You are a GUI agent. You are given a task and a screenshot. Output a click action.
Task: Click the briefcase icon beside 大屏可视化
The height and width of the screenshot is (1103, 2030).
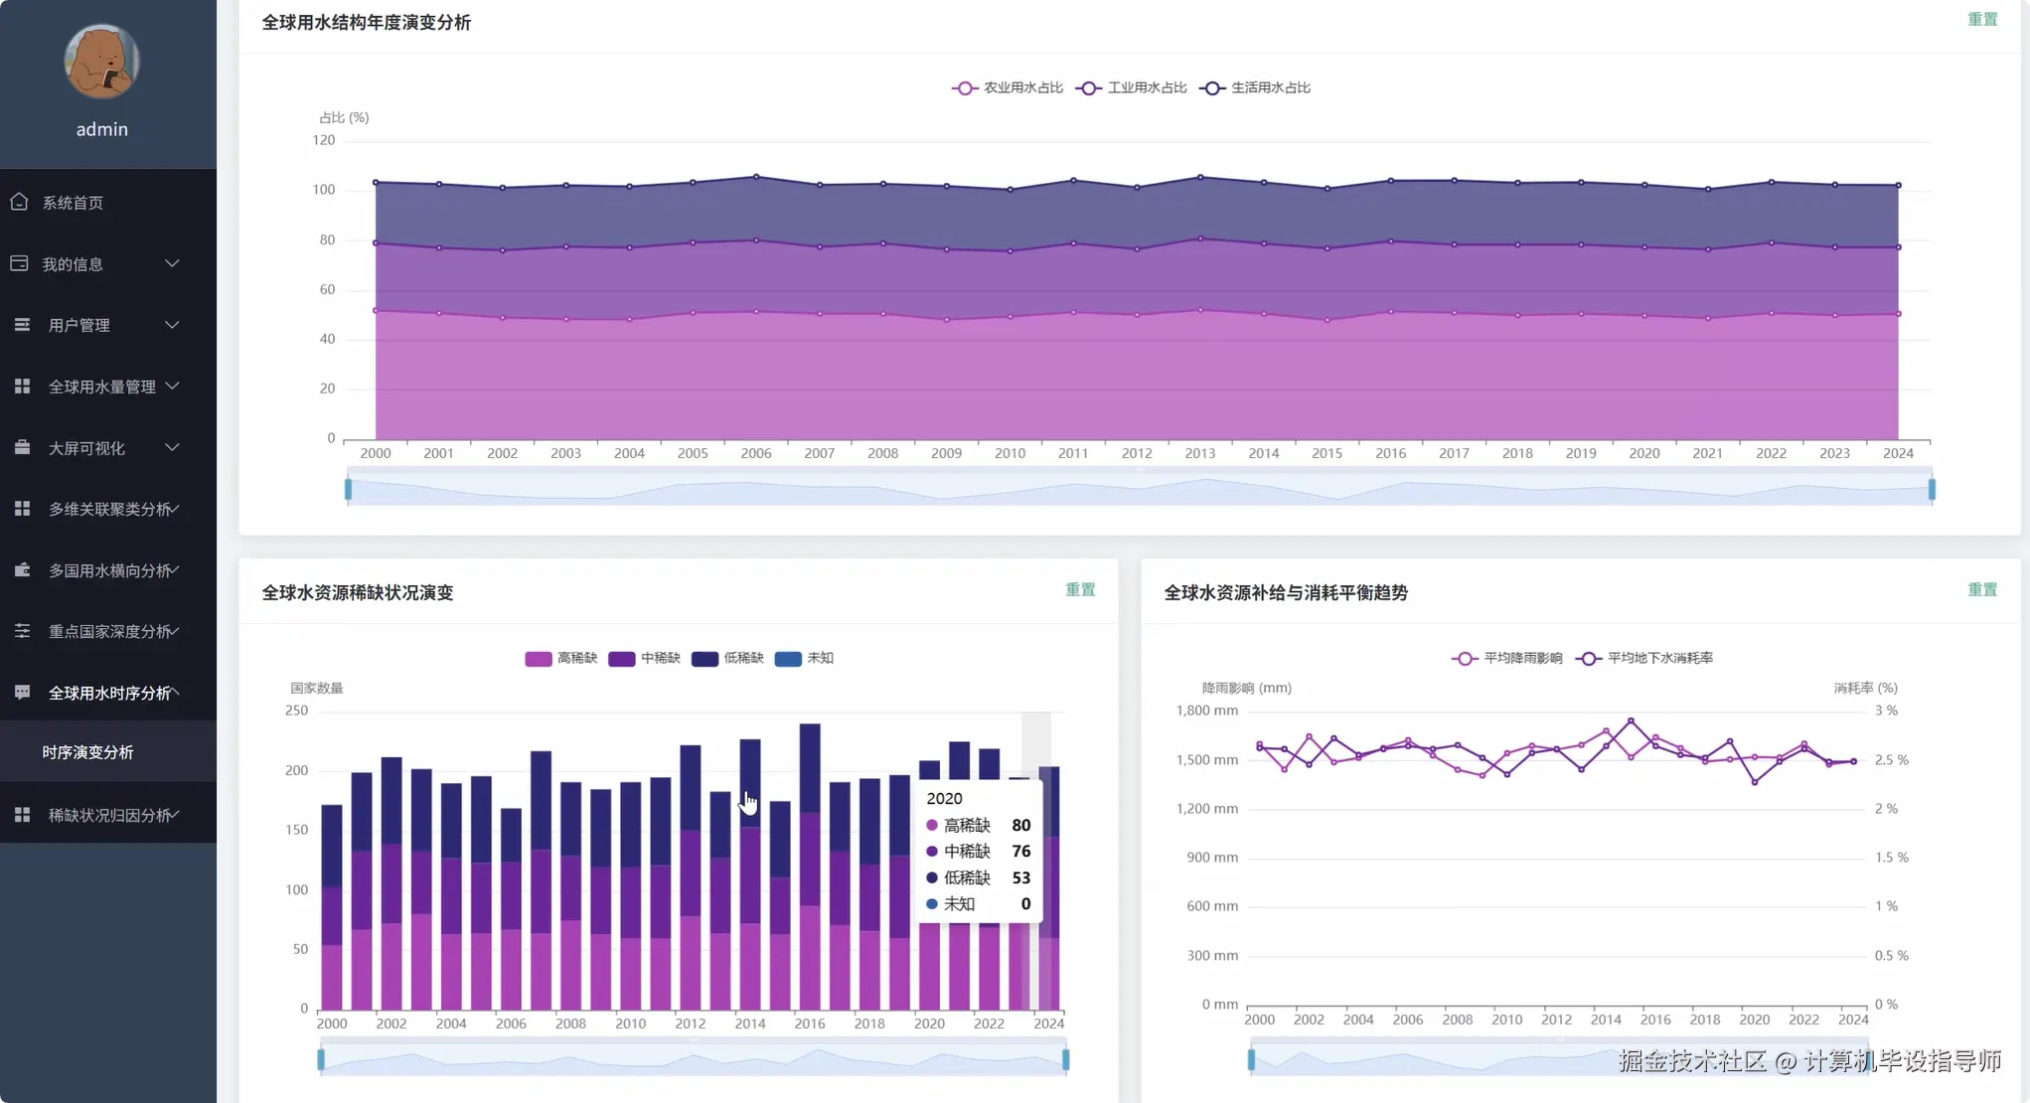pyautogui.click(x=22, y=448)
